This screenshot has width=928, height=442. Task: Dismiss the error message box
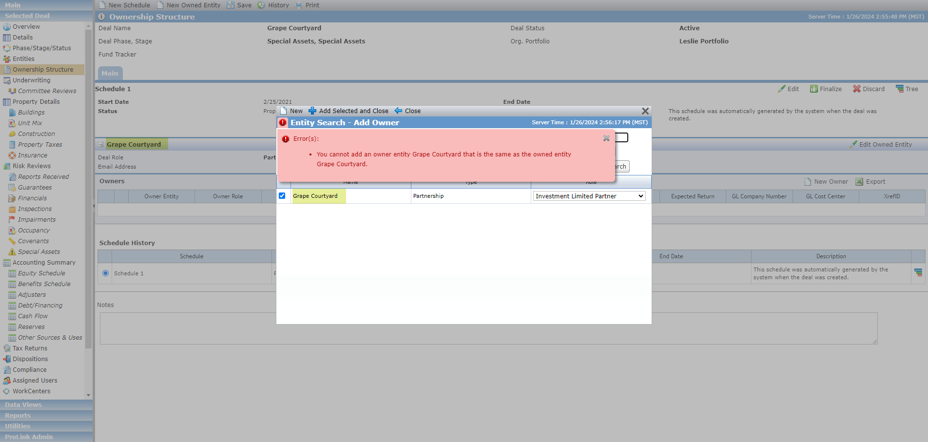[606, 138]
